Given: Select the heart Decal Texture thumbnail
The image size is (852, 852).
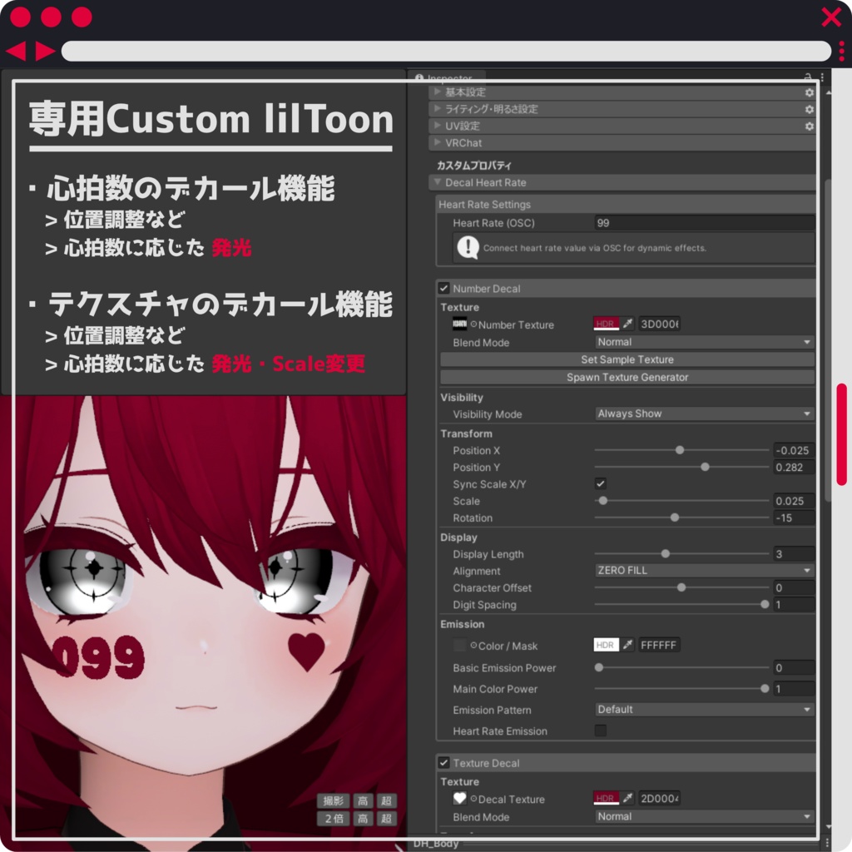Looking at the screenshot, I should pos(459,798).
